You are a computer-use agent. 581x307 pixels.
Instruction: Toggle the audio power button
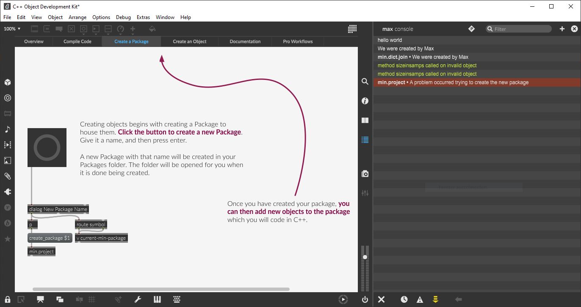(365, 299)
